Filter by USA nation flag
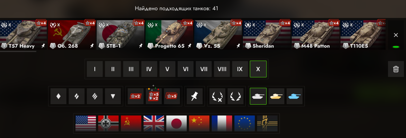This screenshot has height=138, width=406. [x=86, y=123]
